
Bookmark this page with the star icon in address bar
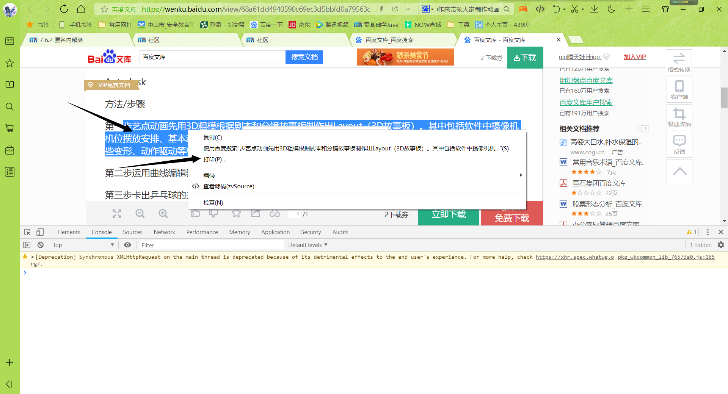point(104,9)
